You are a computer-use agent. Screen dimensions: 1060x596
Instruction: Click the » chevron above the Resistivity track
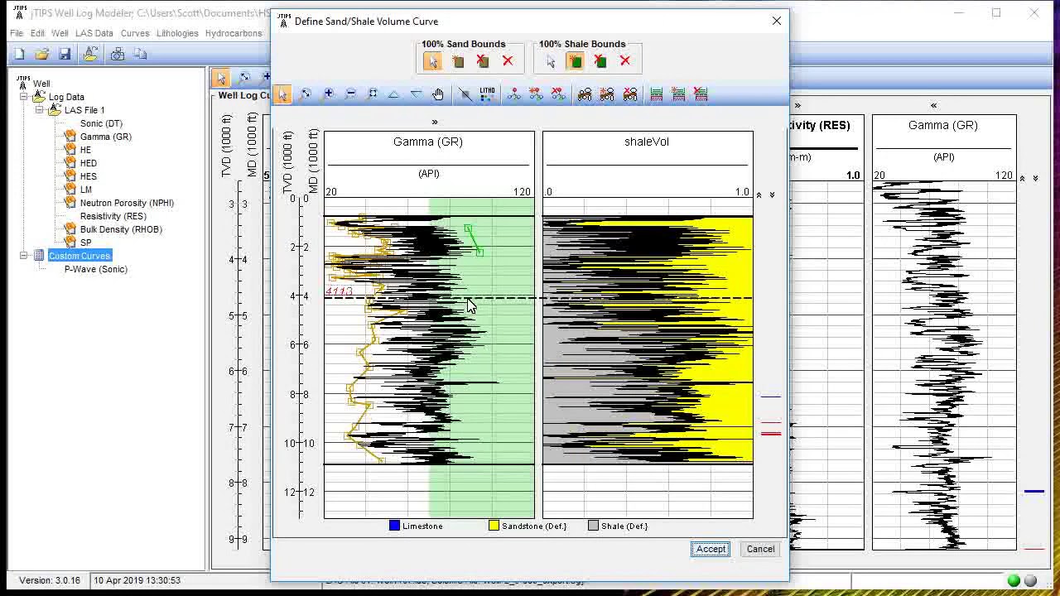pyautogui.click(x=797, y=106)
